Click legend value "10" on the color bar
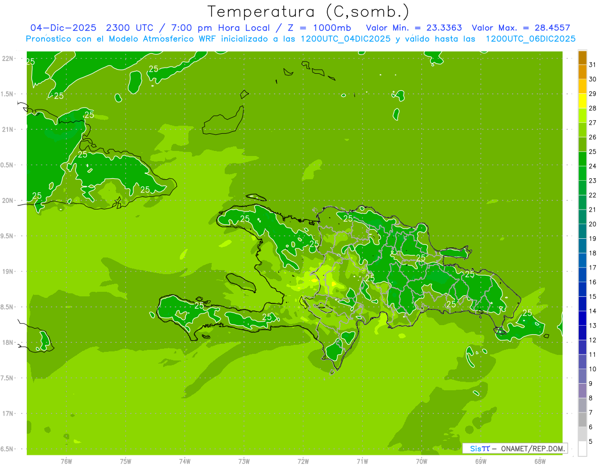Viewport: 606px width, 468px height. point(592,369)
